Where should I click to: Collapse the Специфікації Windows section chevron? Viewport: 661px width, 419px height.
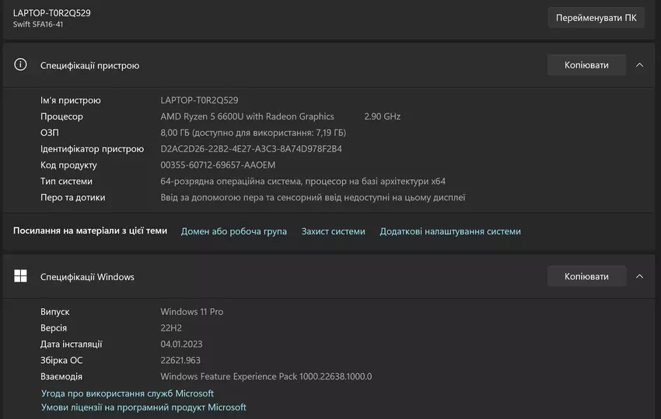(x=639, y=276)
